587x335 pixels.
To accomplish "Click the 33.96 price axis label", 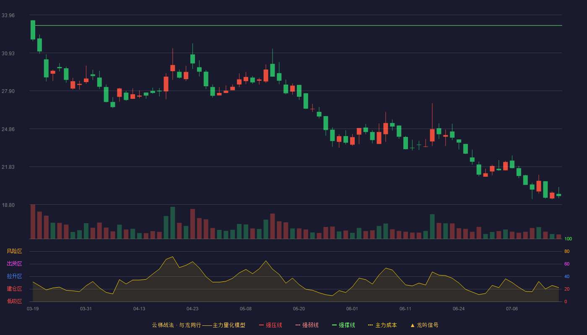I will [8, 15].
